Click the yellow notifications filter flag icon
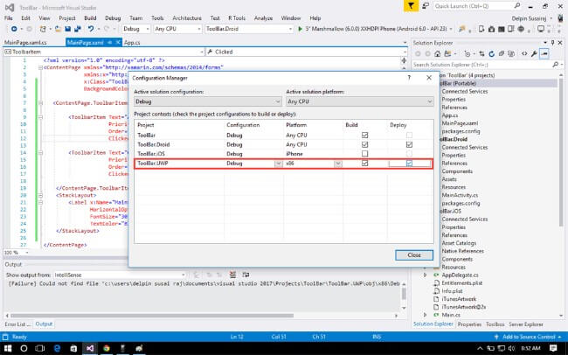 [x=411, y=6]
